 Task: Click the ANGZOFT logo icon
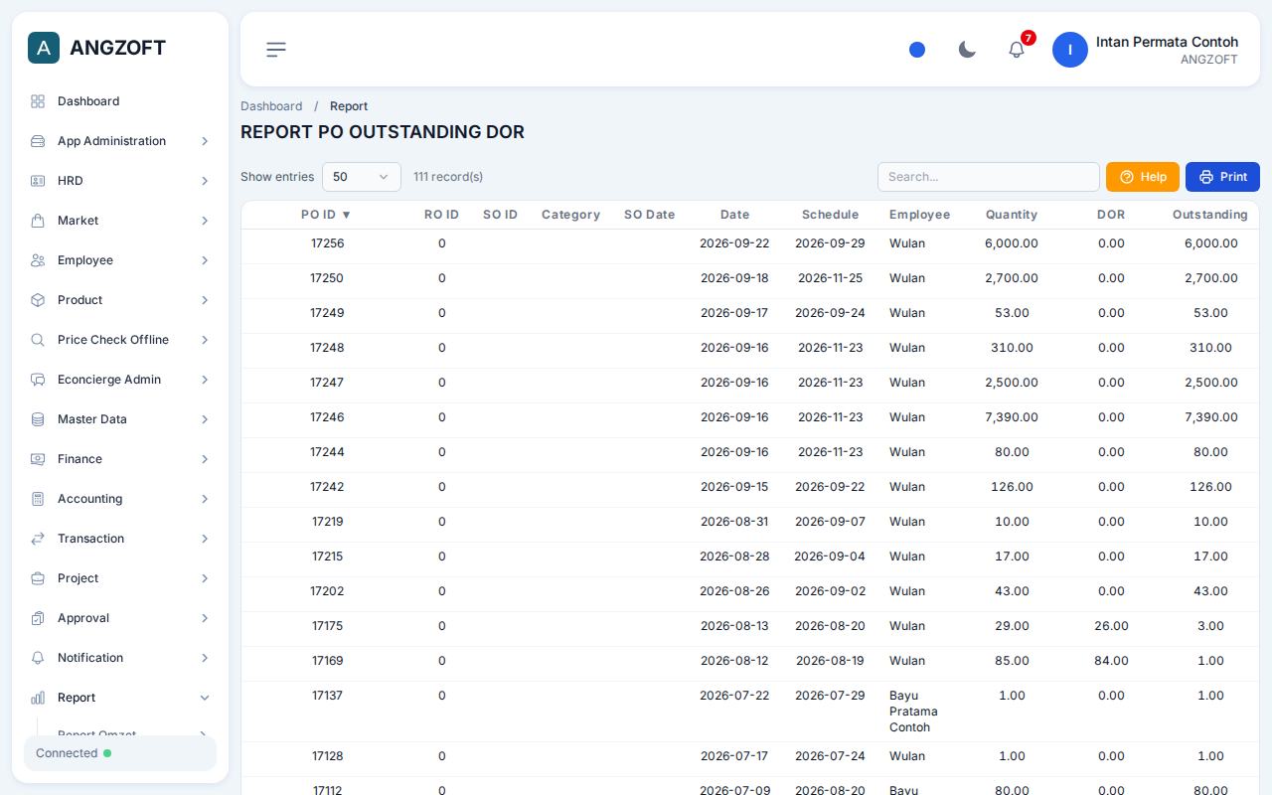[x=44, y=48]
